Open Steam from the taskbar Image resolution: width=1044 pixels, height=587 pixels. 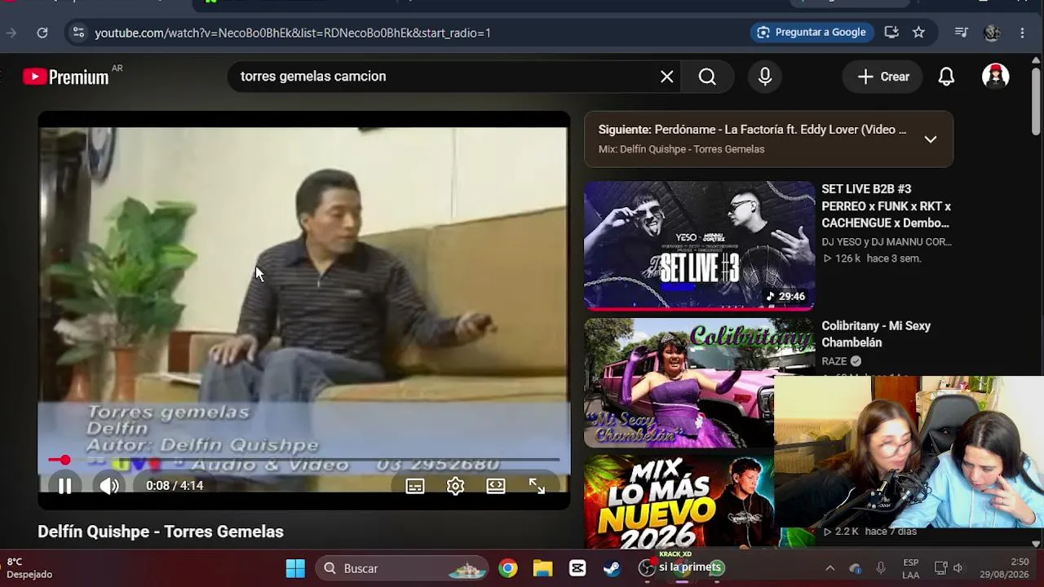click(612, 568)
